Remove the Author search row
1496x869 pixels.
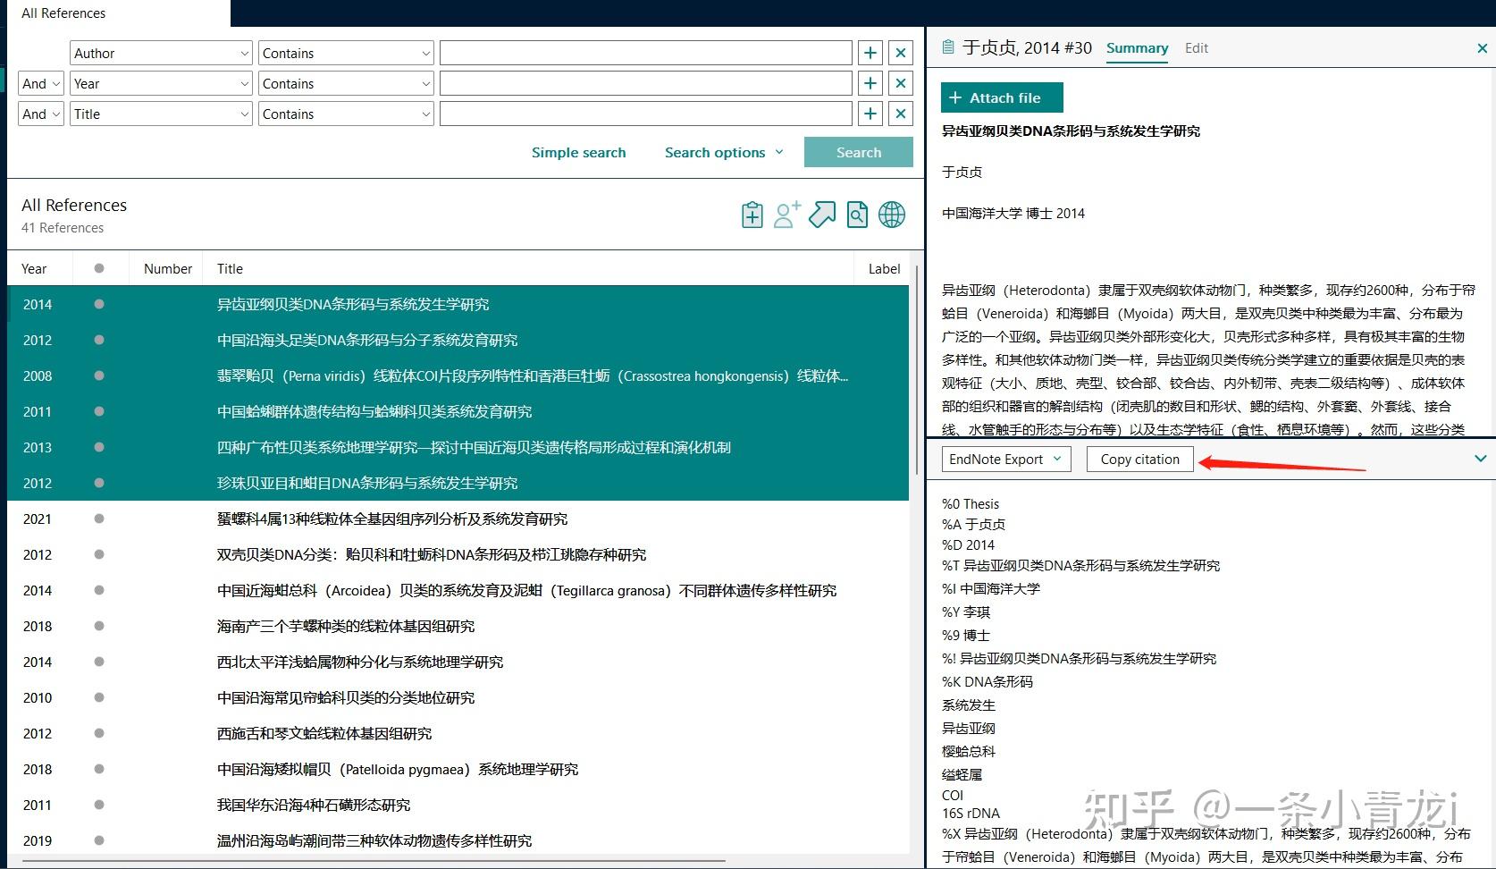901,54
